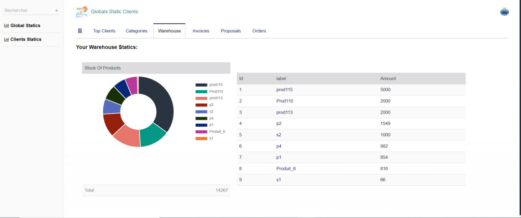The height and width of the screenshot is (218, 521).
Task: Click the Produit_6 table row label
Action: click(286, 168)
